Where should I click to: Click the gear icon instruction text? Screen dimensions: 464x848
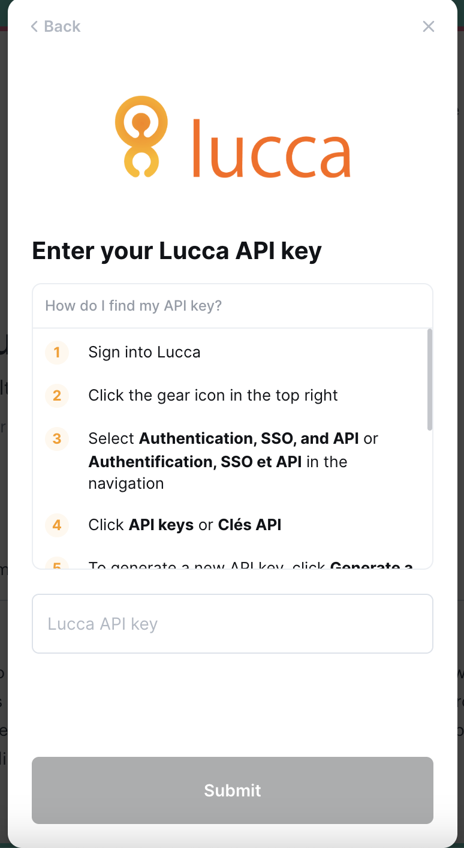pos(213,395)
